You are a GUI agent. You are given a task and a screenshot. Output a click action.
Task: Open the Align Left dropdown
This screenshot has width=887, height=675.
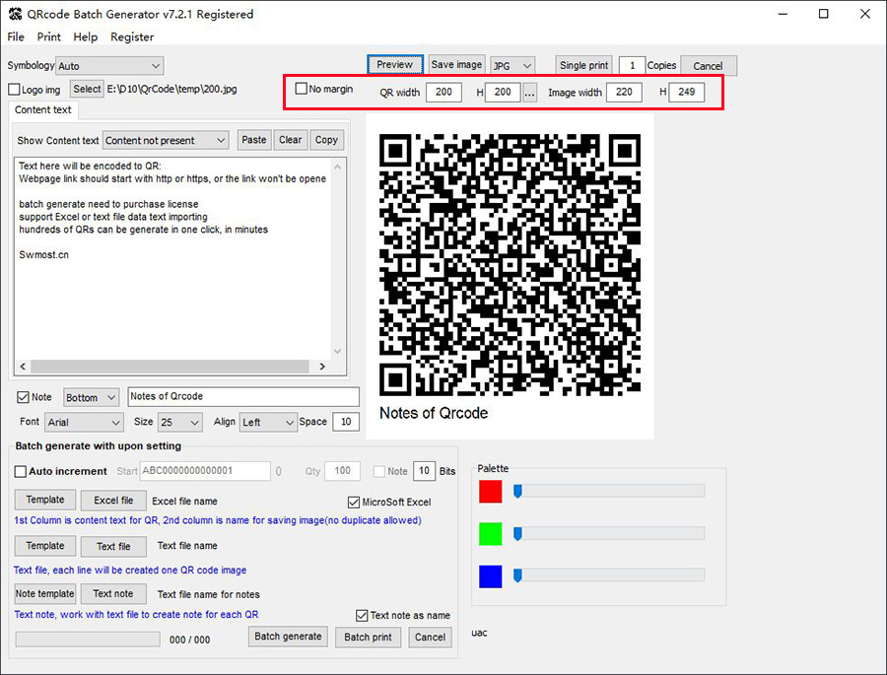click(268, 422)
